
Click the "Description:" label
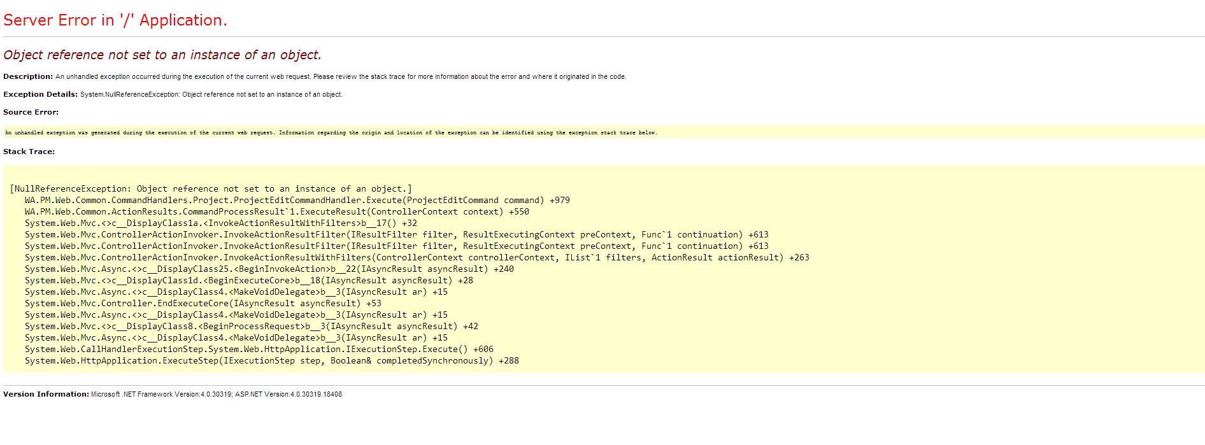coord(28,76)
